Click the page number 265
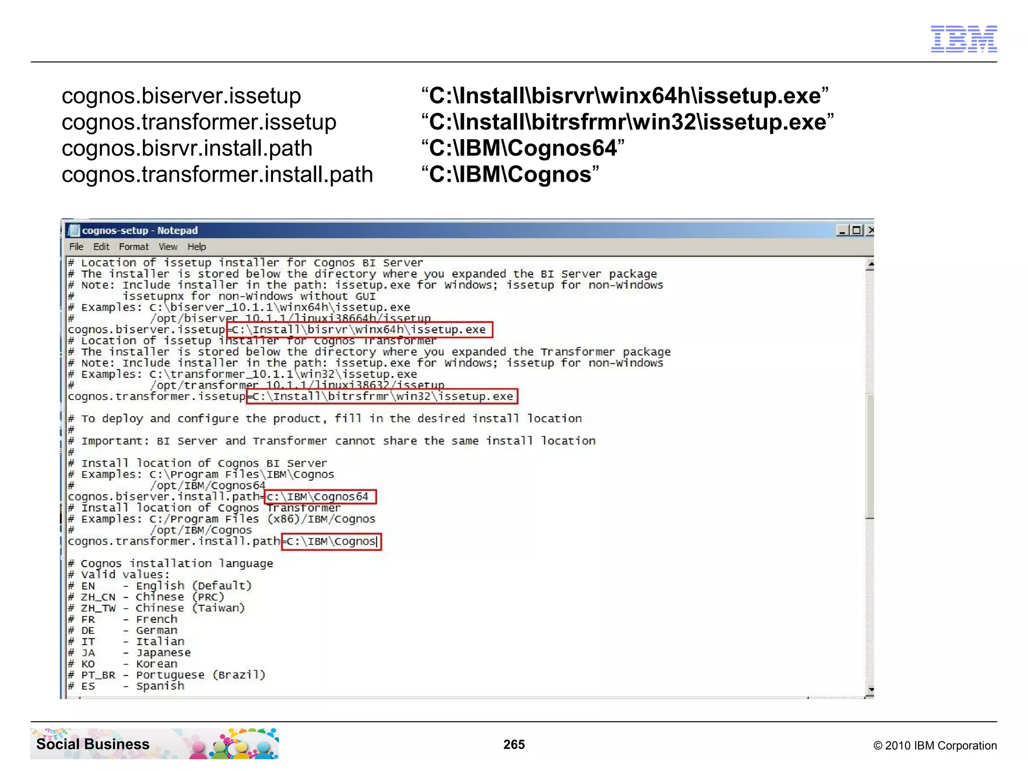Screen dimensions: 1028x771 [x=514, y=744]
